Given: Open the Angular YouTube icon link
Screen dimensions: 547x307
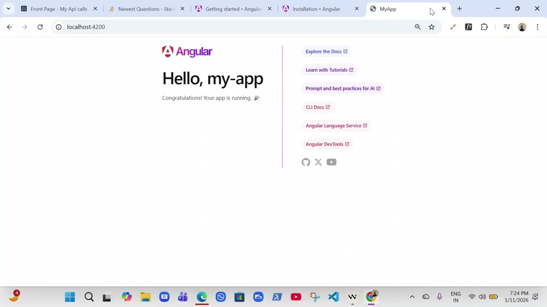Looking at the screenshot, I should click(332, 162).
